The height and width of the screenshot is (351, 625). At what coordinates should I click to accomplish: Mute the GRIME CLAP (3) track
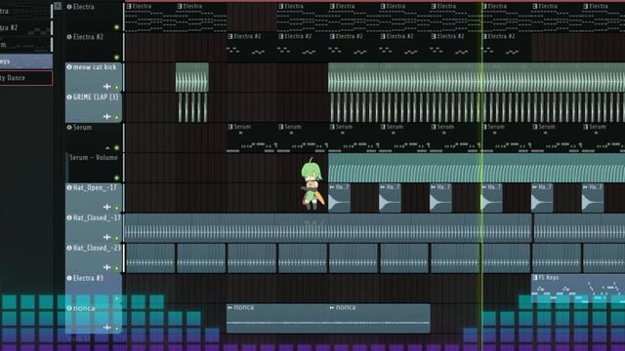[117, 117]
